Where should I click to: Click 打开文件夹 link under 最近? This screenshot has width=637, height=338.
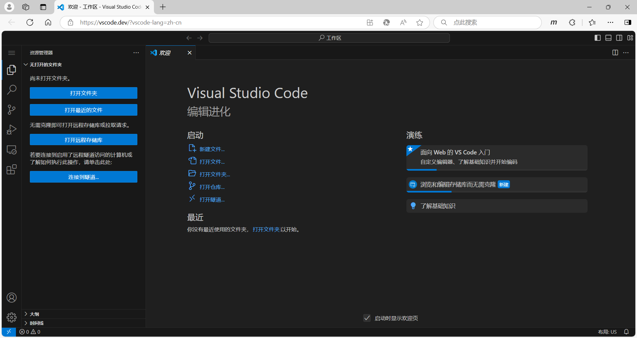click(x=266, y=229)
